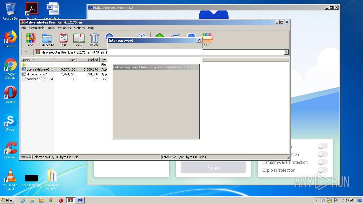
Task: Toggle Exploit Protection switch in Malwarebytes
Action: [323, 170]
